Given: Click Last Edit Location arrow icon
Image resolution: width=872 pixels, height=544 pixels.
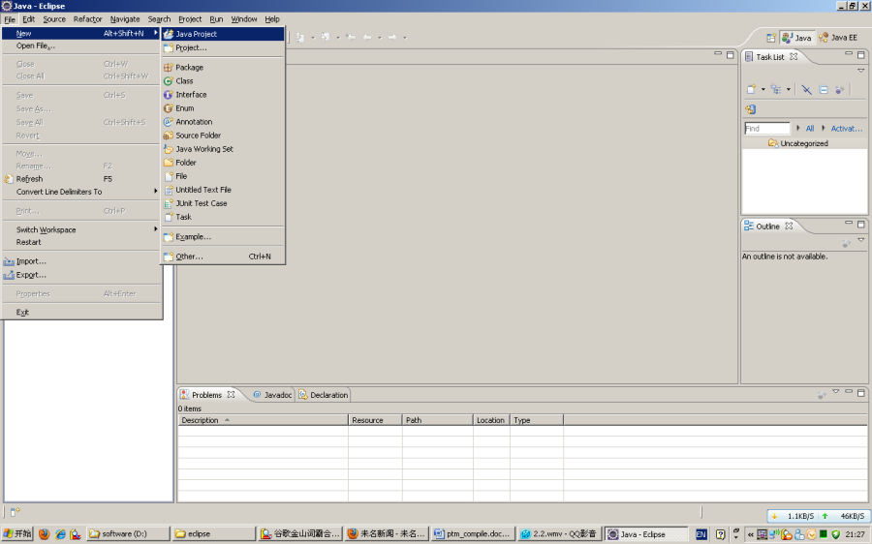Looking at the screenshot, I should tap(351, 38).
